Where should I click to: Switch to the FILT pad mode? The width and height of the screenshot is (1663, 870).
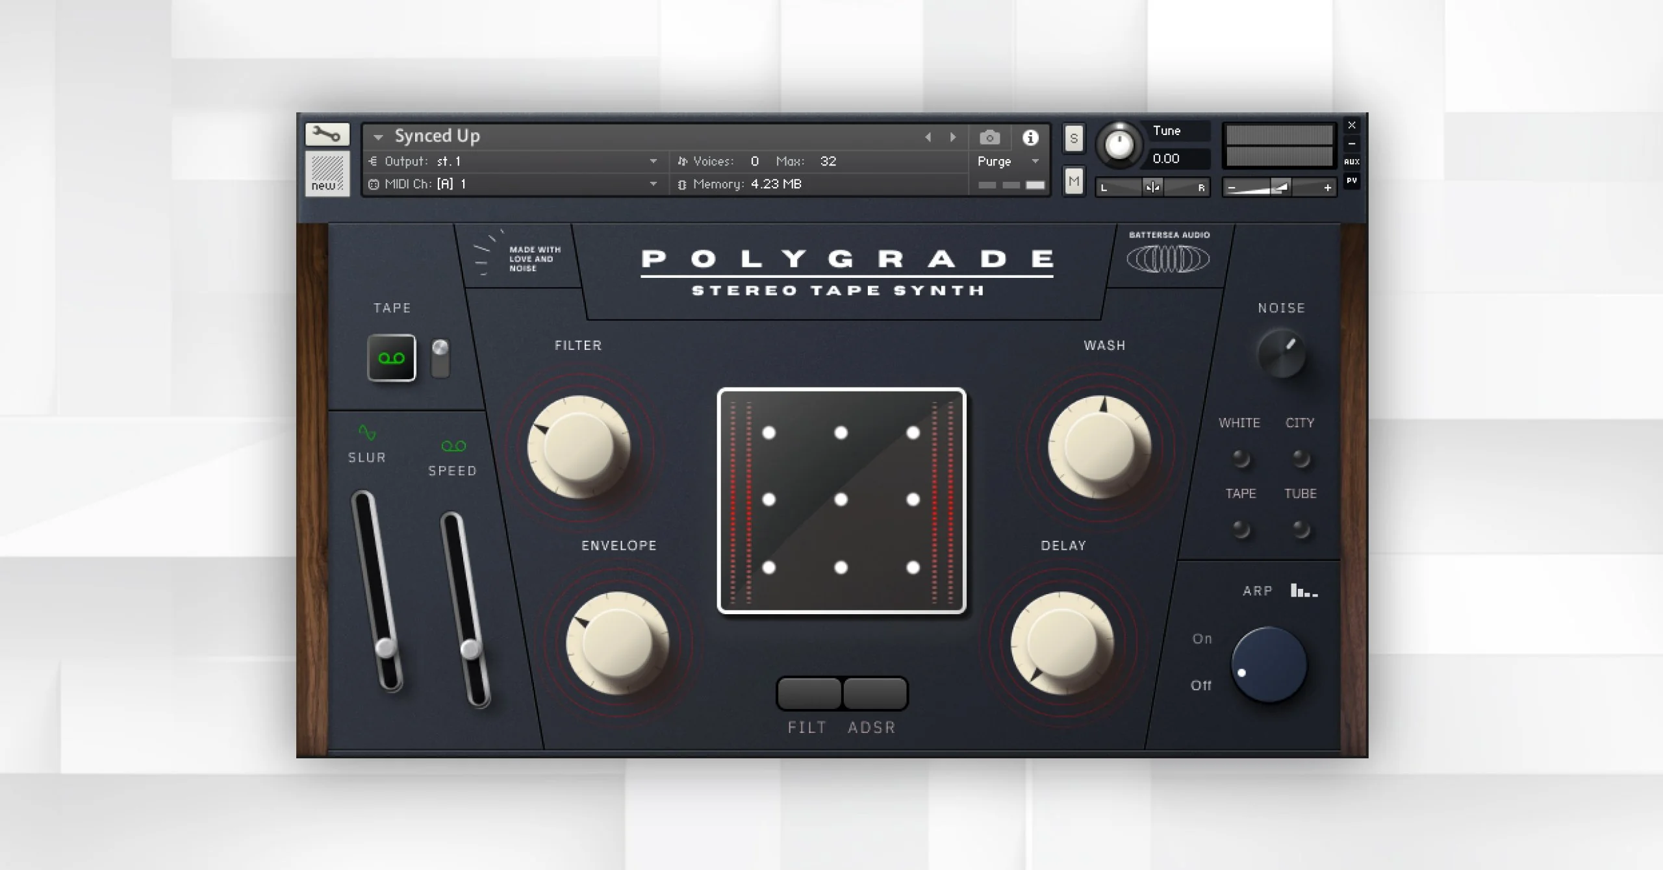tap(809, 693)
